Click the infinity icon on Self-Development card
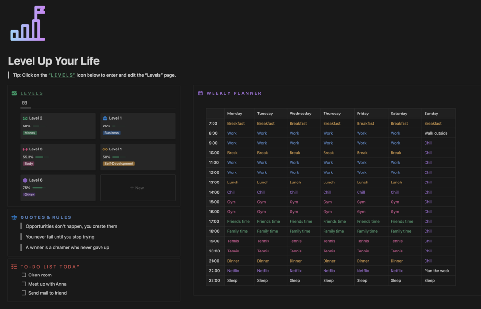This screenshot has height=309, width=481. [105, 149]
